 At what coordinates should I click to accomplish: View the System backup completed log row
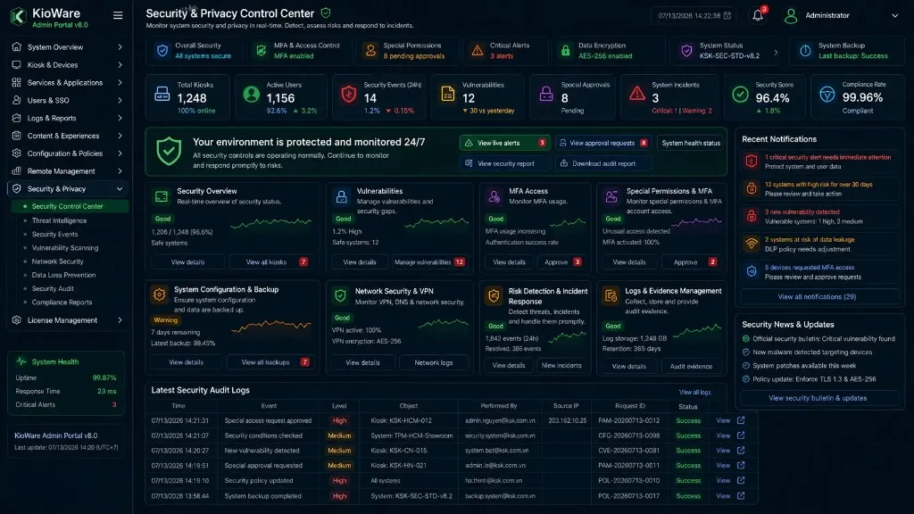(x=723, y=496)
